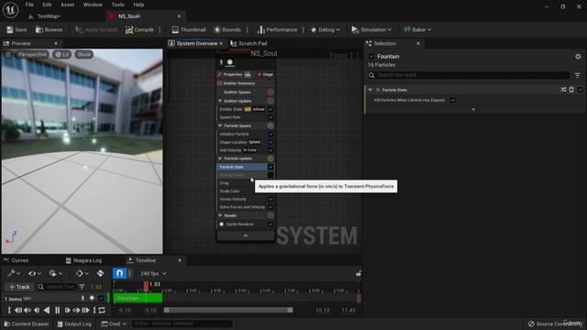The width and height of the screenshot is (587, 330).
Task: Switch to the TestMap tab
Action: tap(45, 16)
